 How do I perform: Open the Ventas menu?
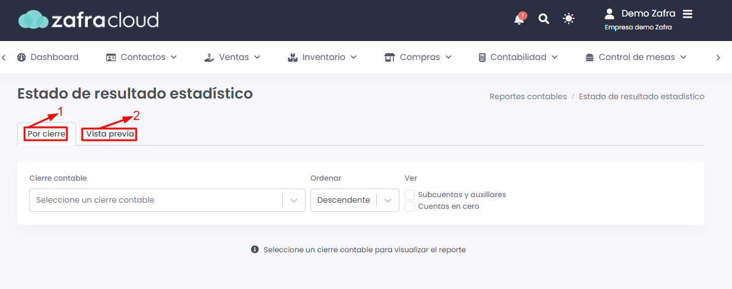click(x=233, y=57)
